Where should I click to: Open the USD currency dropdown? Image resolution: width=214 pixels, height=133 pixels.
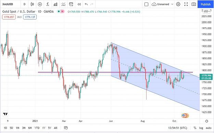click(207, 11)
